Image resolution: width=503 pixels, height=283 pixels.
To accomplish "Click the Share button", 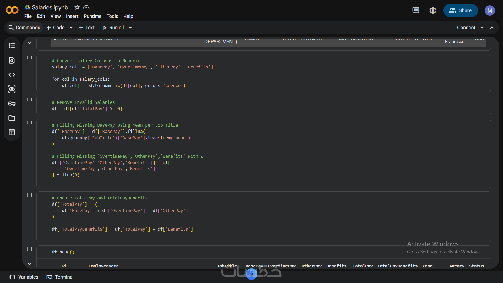I will click(x=460, y=10).
